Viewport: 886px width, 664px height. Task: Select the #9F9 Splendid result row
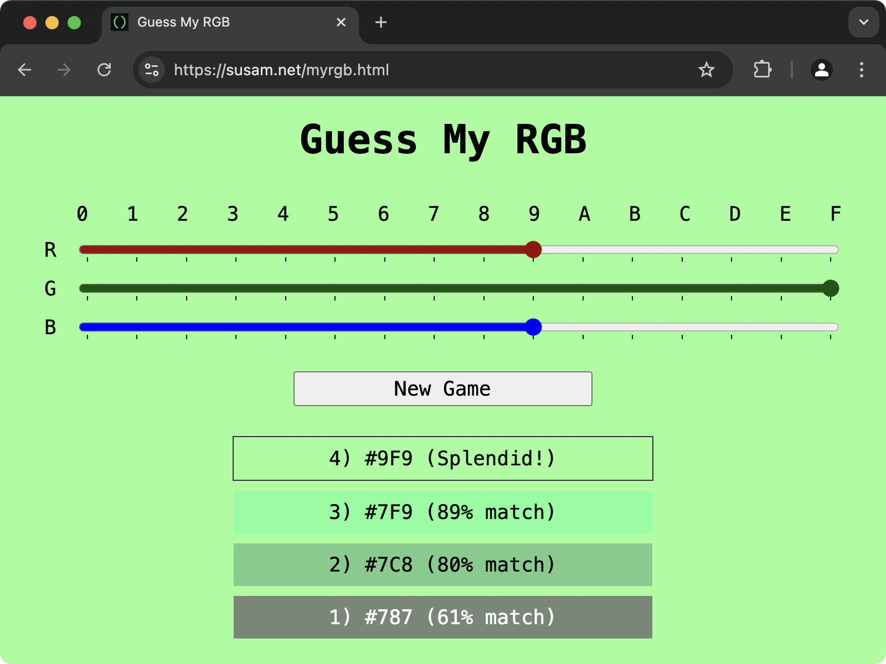pos(442,458)
